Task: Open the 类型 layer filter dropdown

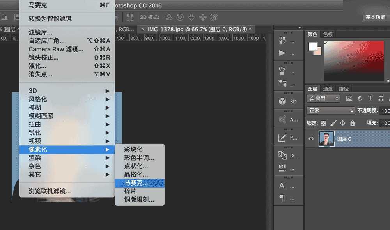Action: pos(323,98)
